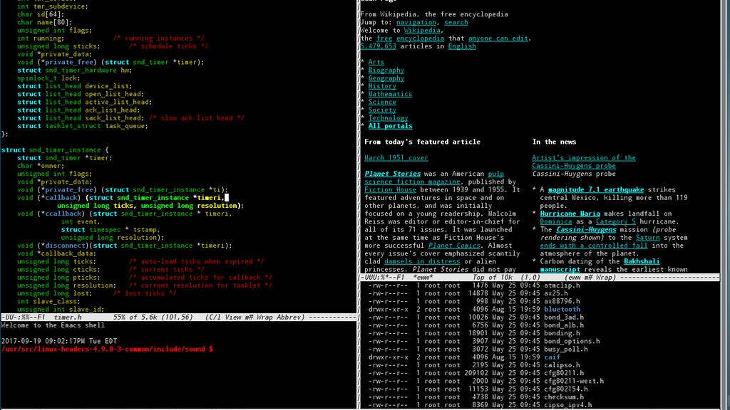Follow the Planet Comics link
Viewport: 730px width, 410px height.
pos(454,246)
